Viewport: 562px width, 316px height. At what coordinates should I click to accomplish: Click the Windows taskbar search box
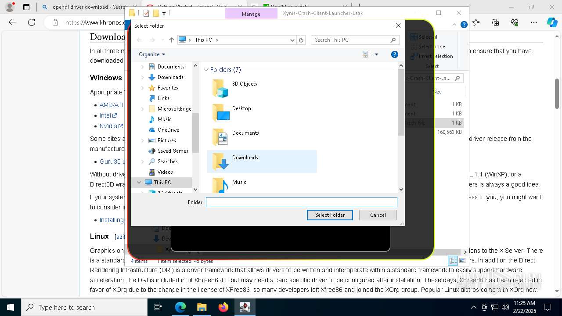pos(84,307)
